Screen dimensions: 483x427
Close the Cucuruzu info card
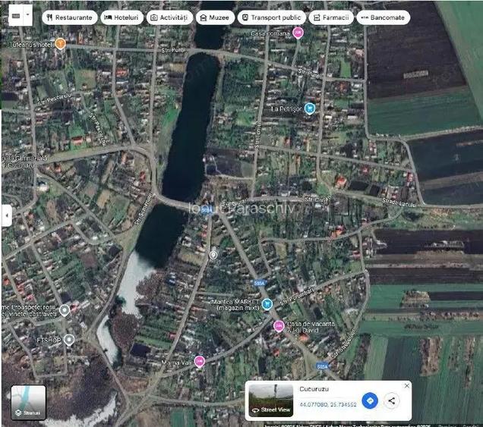click(x=406, y=386)
